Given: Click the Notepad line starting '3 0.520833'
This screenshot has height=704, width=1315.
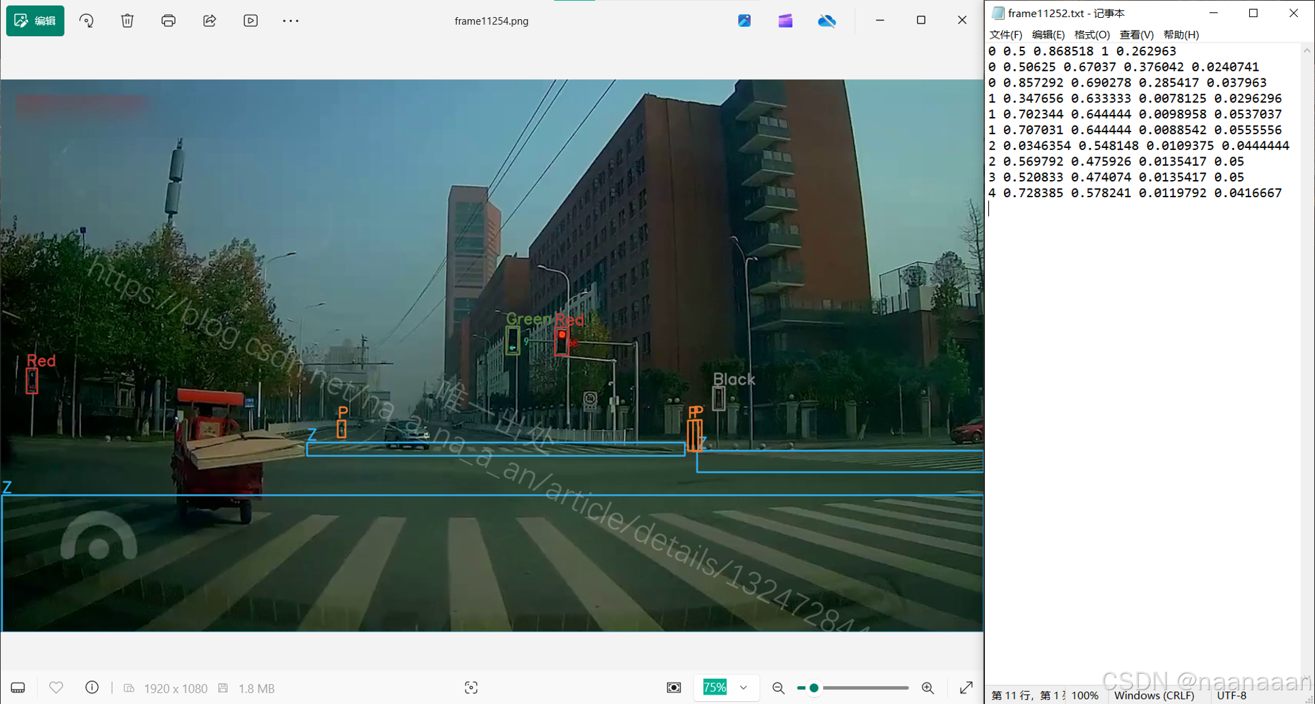Looking at the screenshot, I should click(1116, 177).
